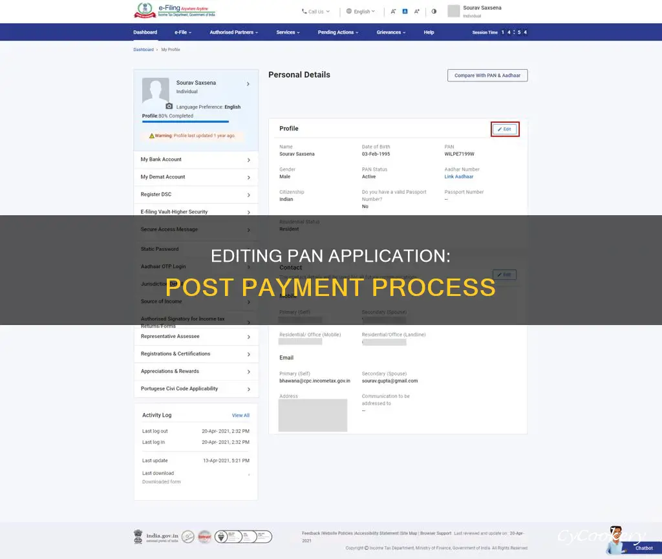The width and height of the screenshot is (662, 559).
Task: Click the profile completion progress bar
Action: coord(186,121)
